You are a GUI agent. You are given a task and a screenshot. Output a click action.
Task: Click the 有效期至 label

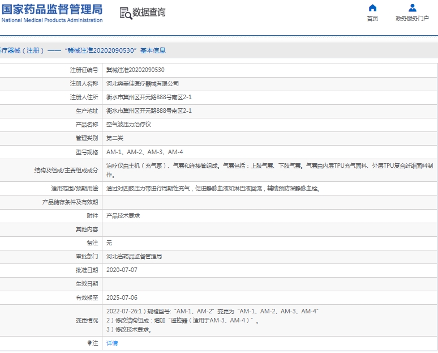tap(87, 297)
